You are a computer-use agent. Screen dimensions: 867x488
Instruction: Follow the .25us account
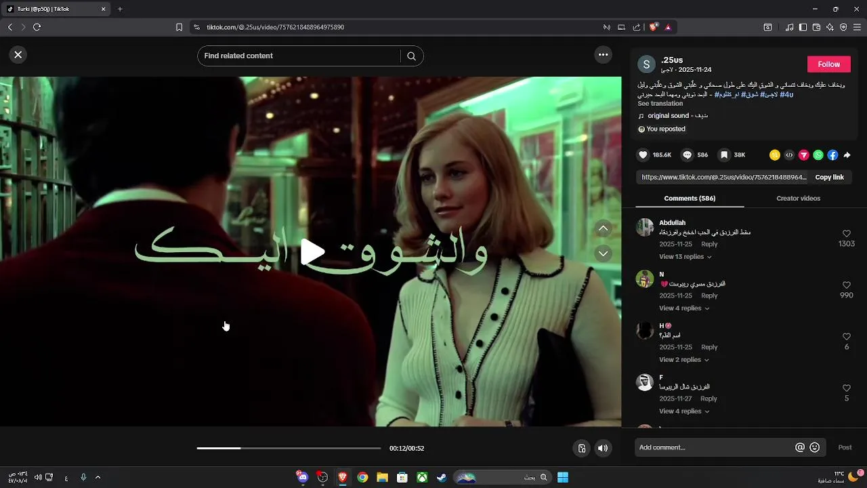pyautogui.click(x=828, y=64)
